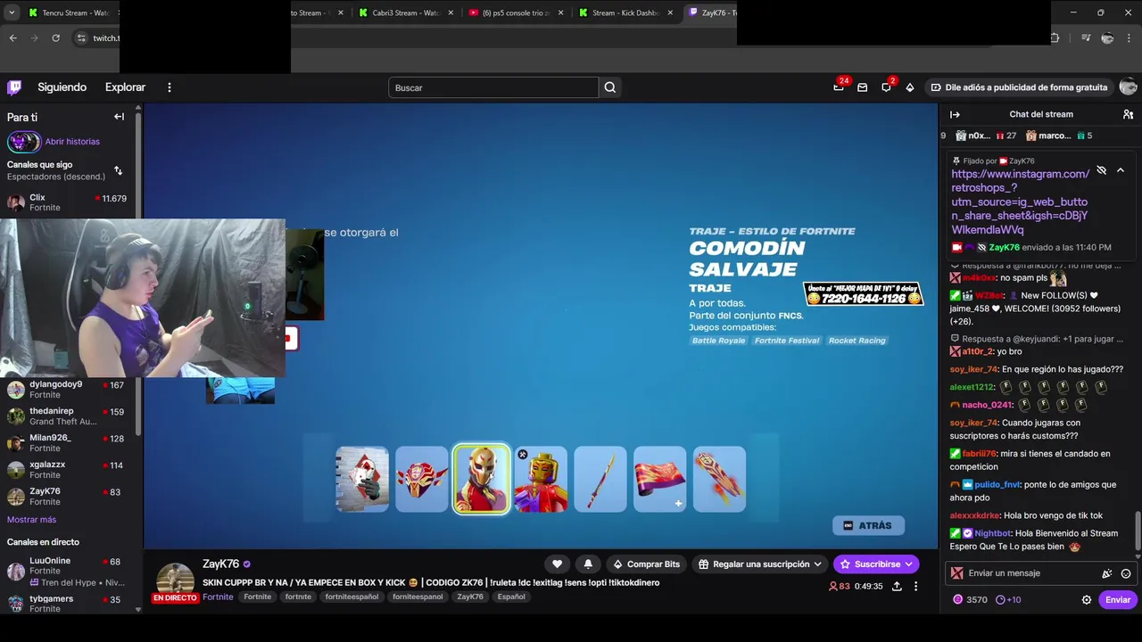Click n0x... gift leaderboard entry in chat
This screenshot has height=642, width=1142.
986,136
